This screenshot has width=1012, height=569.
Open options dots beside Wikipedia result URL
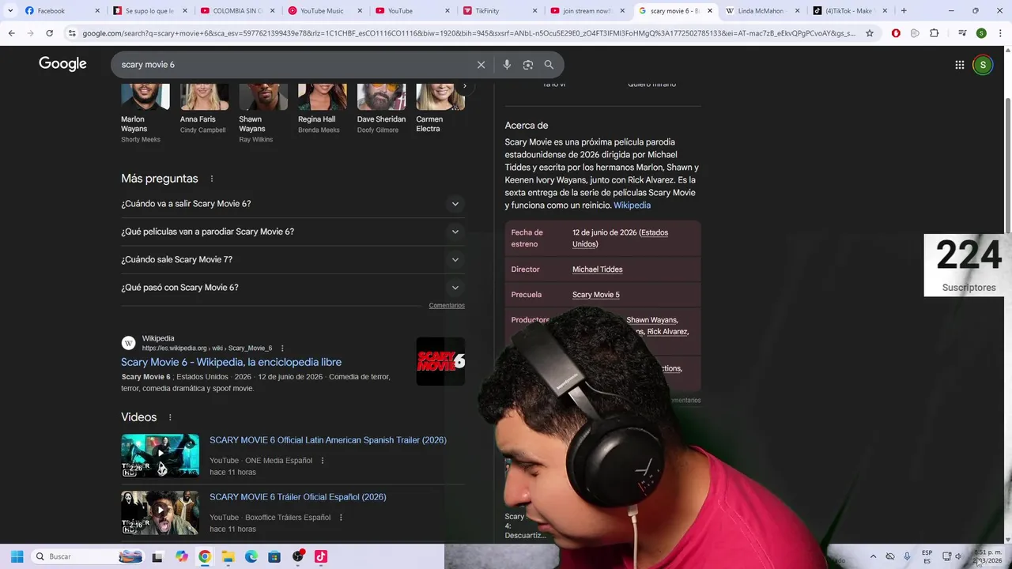282,349
